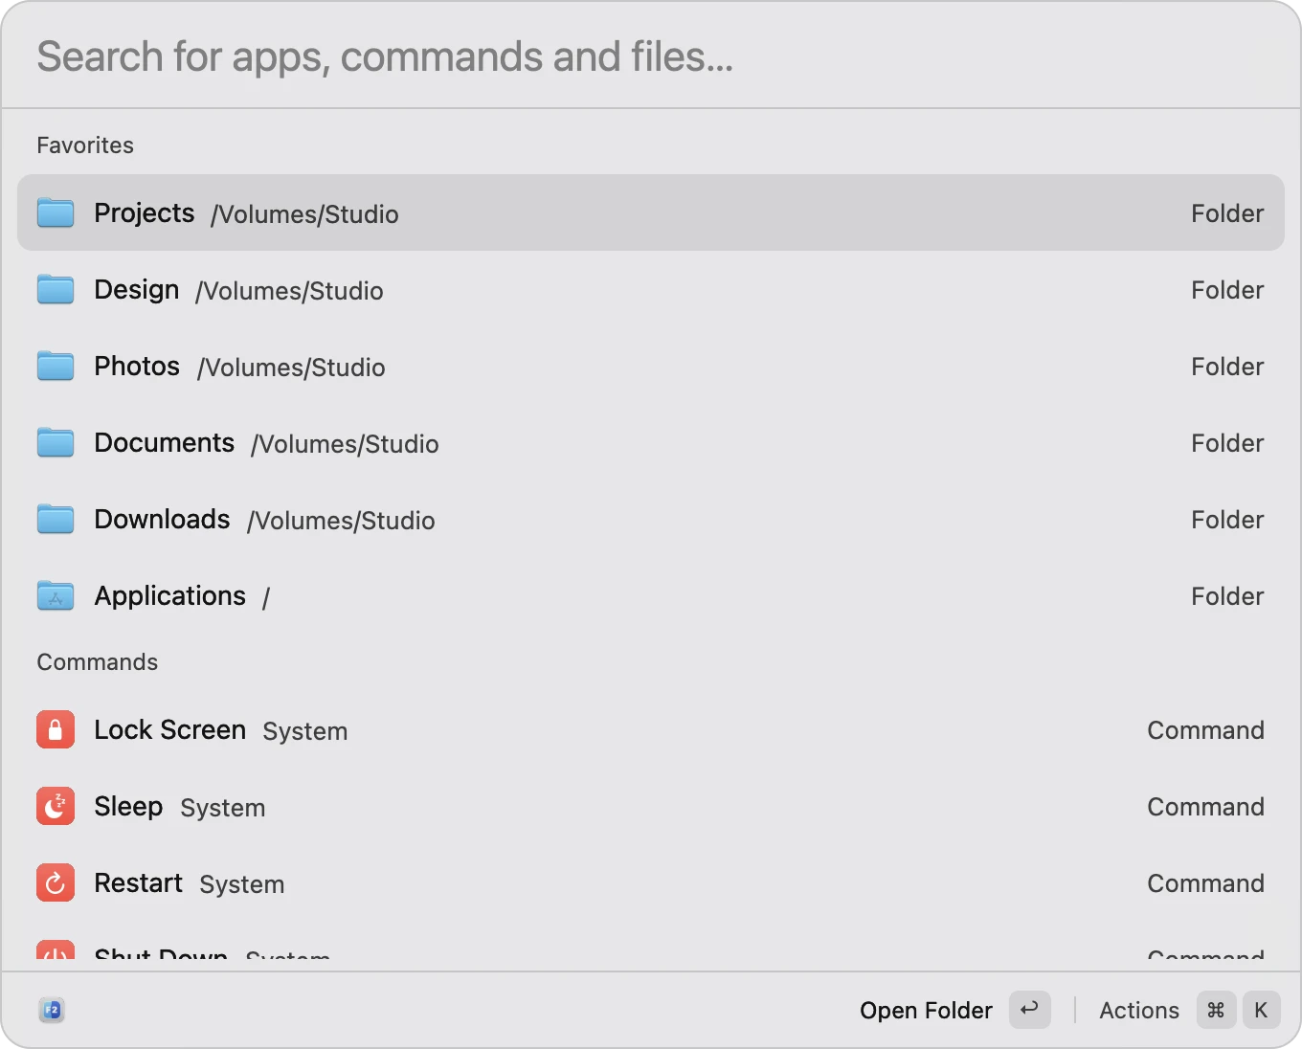Choose the Sleep command

651,806
